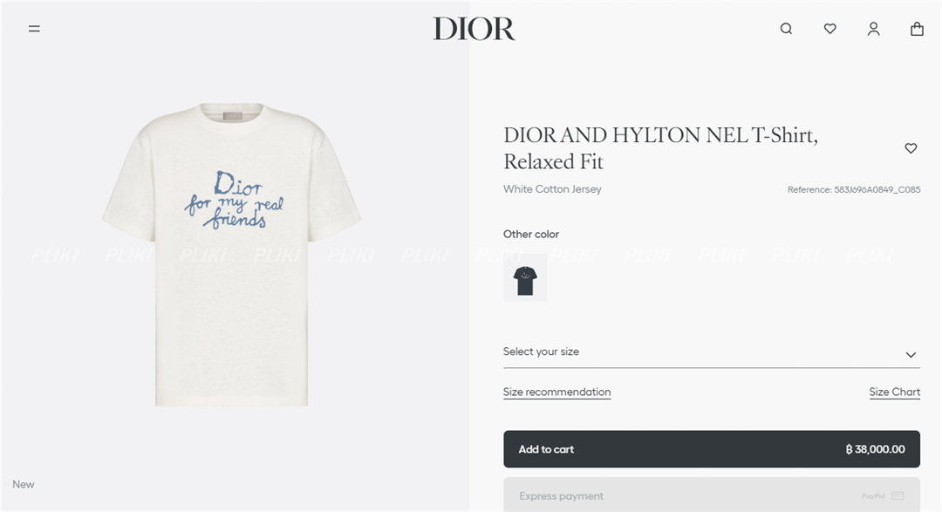The image size is (942, 512).
Task: Click the Express payment button
Action: click(712, 495)
